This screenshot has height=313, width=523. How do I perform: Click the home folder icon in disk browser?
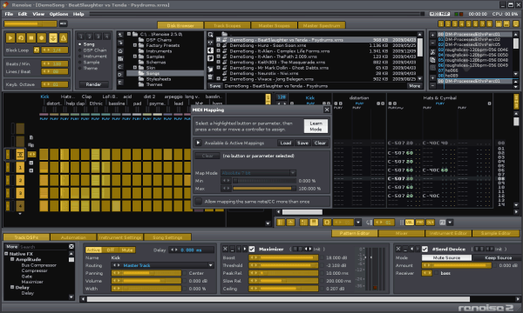(120, 51)
